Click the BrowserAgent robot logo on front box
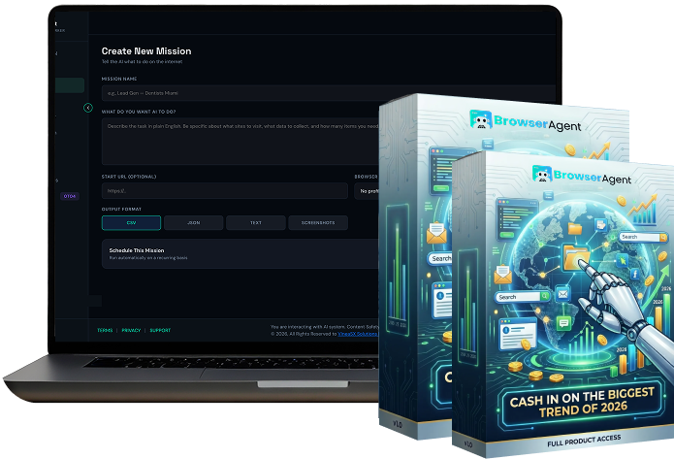This screenshot has width=674, height=459. pyautogui.click(x=542, y=174)
